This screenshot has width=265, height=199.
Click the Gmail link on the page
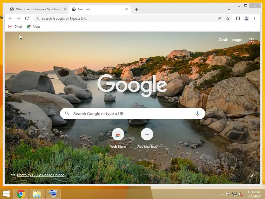tap(223, 40)
